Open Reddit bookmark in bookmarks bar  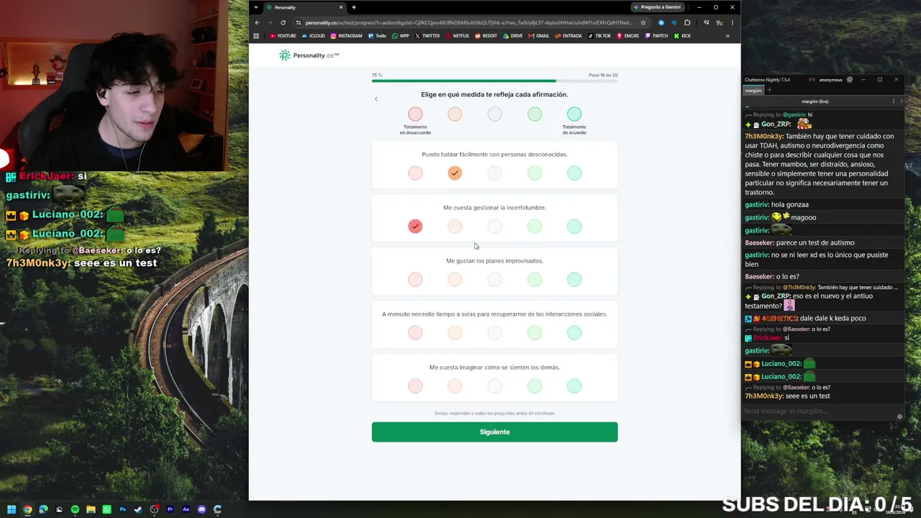coord(486,36)
